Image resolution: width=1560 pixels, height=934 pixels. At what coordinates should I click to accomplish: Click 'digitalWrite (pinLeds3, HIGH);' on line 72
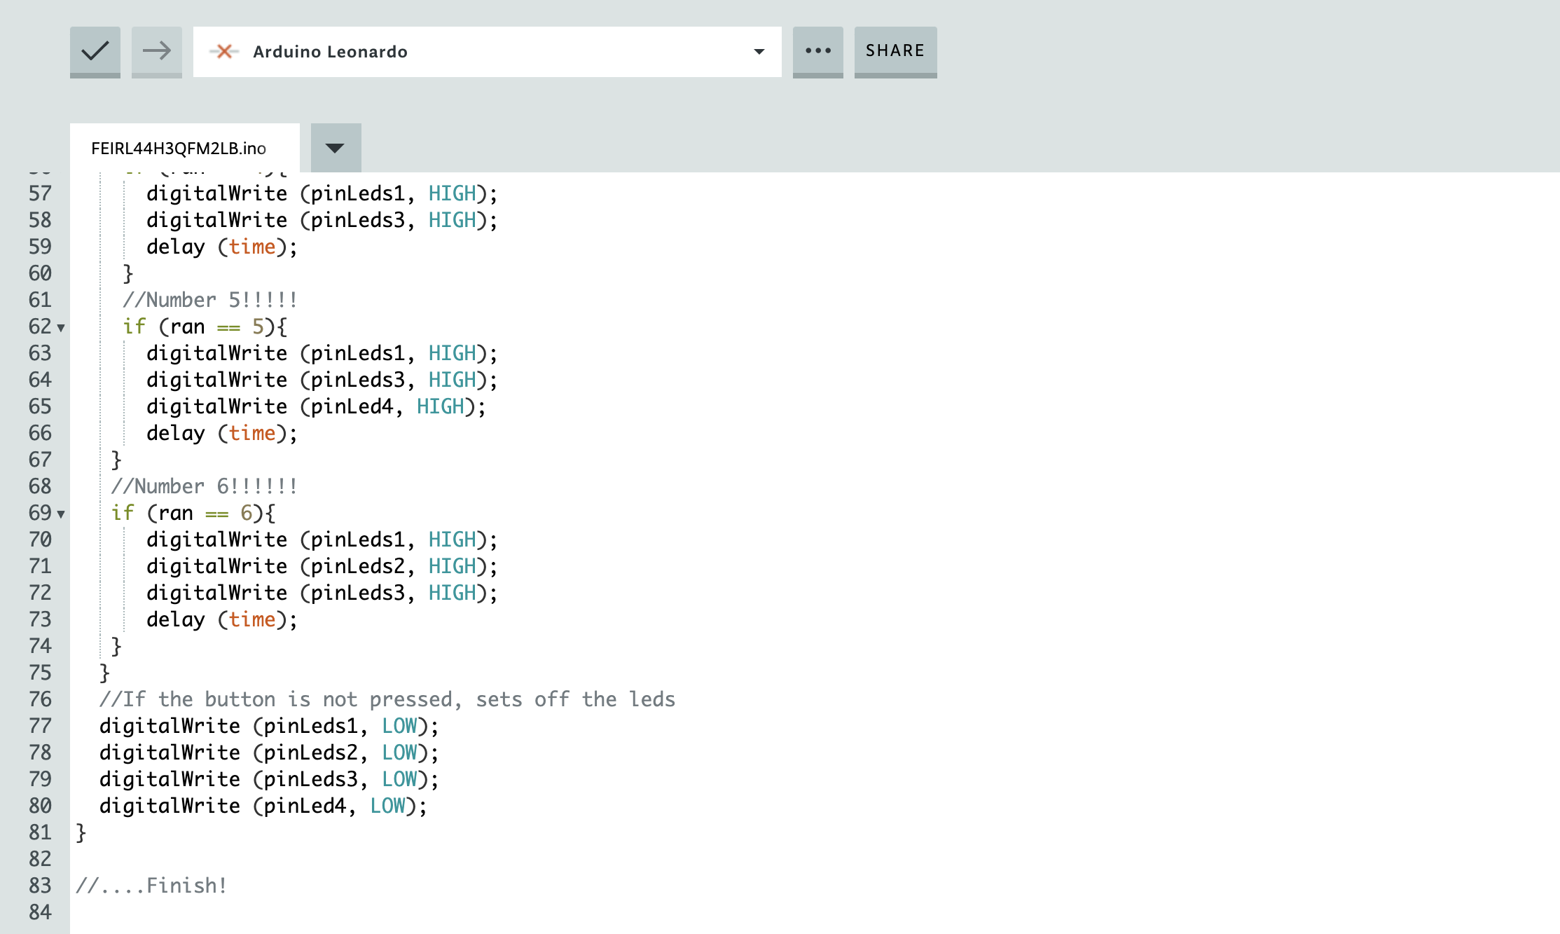click(x=322, y=593)
